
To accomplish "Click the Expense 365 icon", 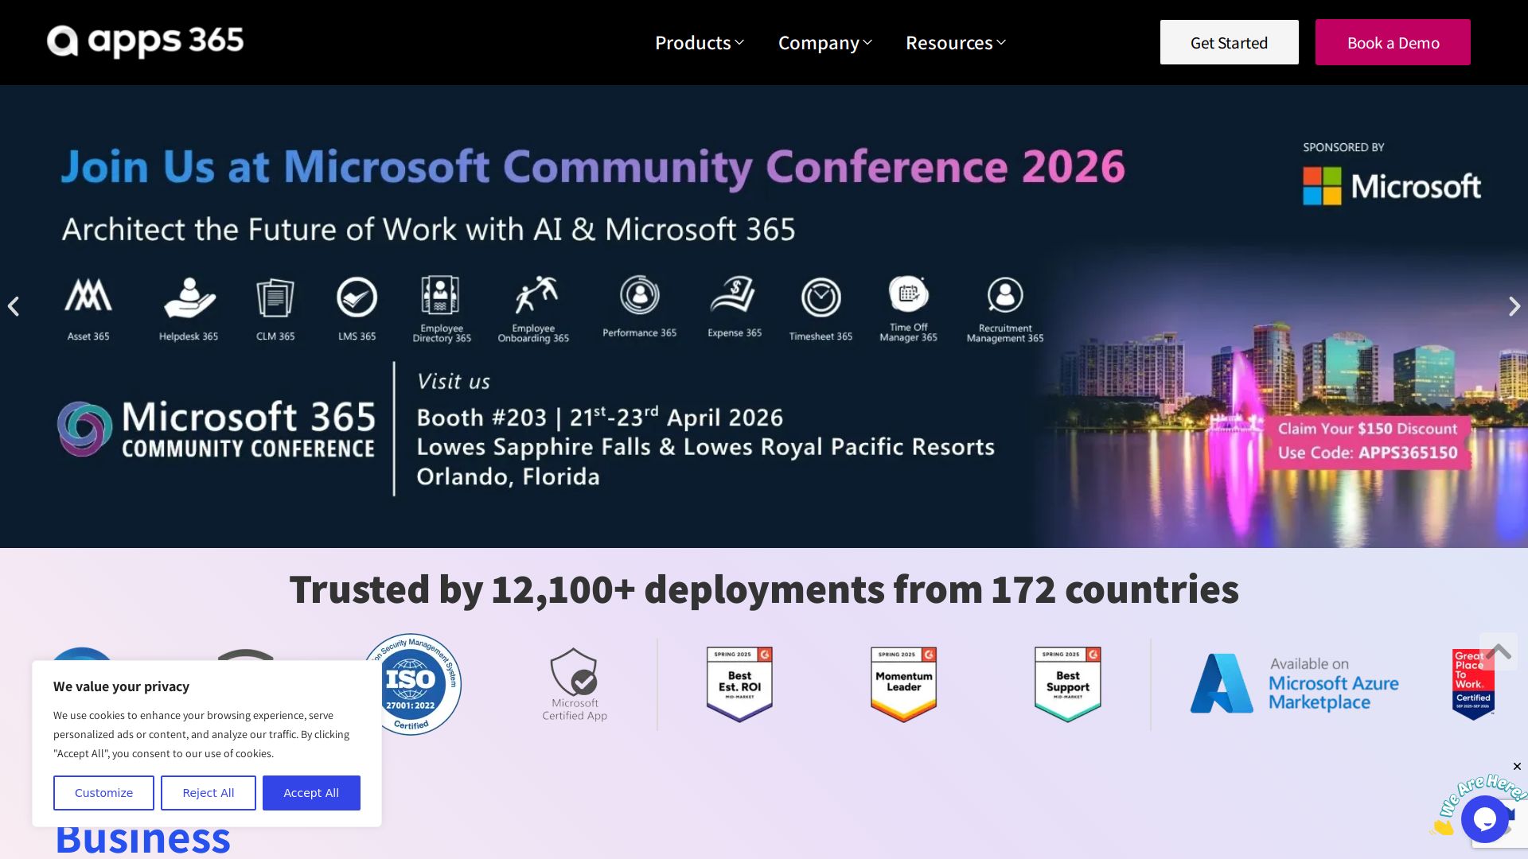I will click(734, 296).
